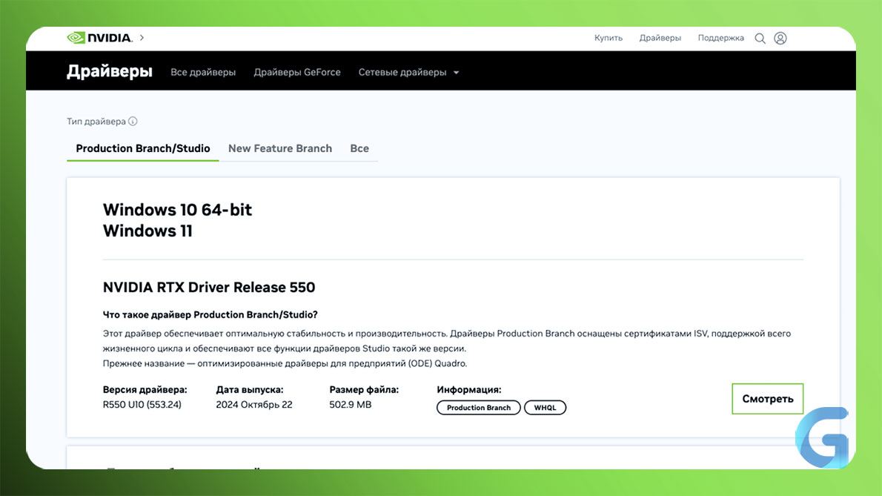Open the Поддержка link
Viewport: 882px width, 496px height.
pyautogui.click(x=720, y=38)
